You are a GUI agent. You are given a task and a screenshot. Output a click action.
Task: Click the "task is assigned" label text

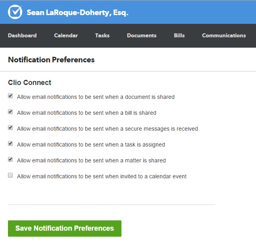tap(91, 145)
